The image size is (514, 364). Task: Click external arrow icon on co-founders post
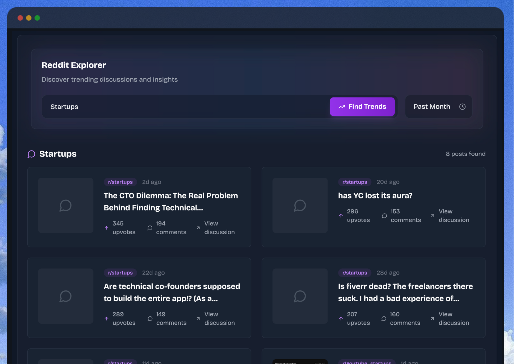pos(198,318)
